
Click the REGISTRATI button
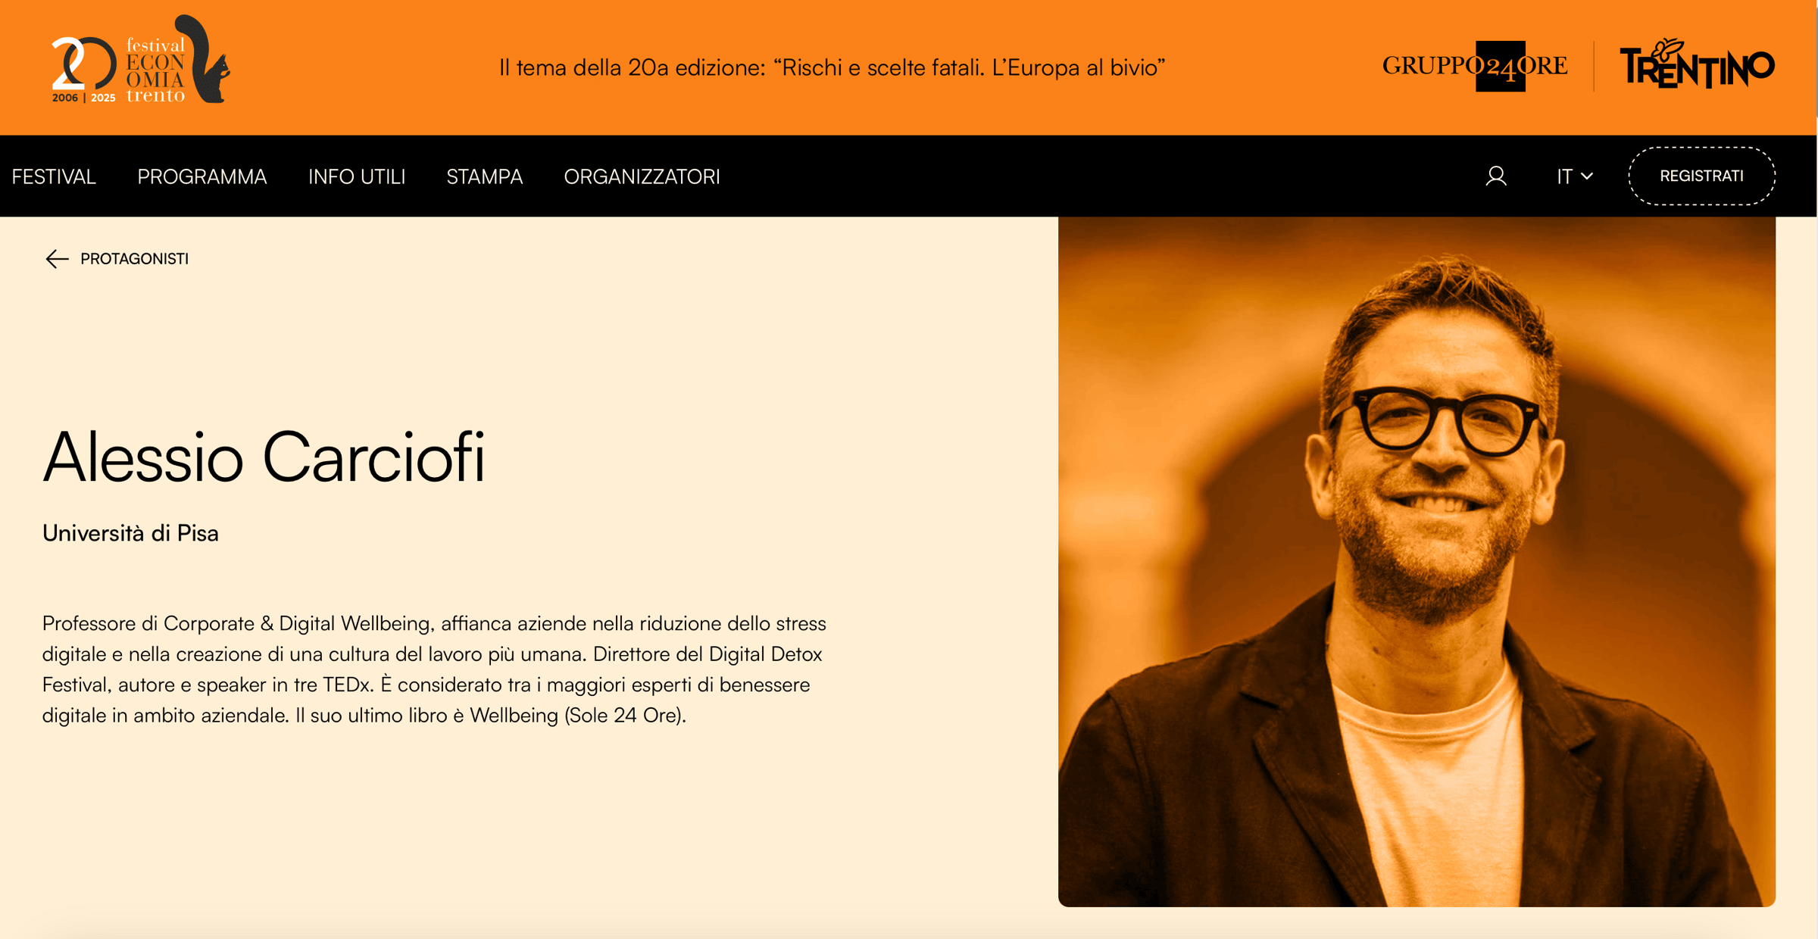point(1701,176)
